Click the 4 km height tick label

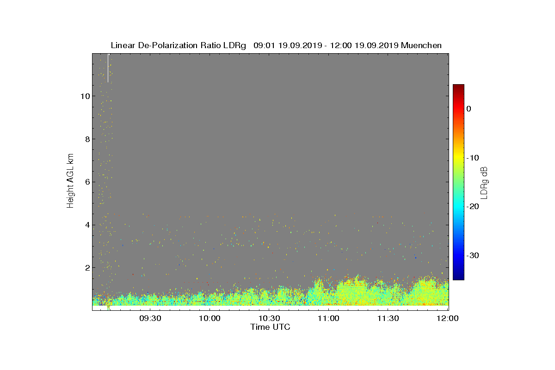pos(87,225)
